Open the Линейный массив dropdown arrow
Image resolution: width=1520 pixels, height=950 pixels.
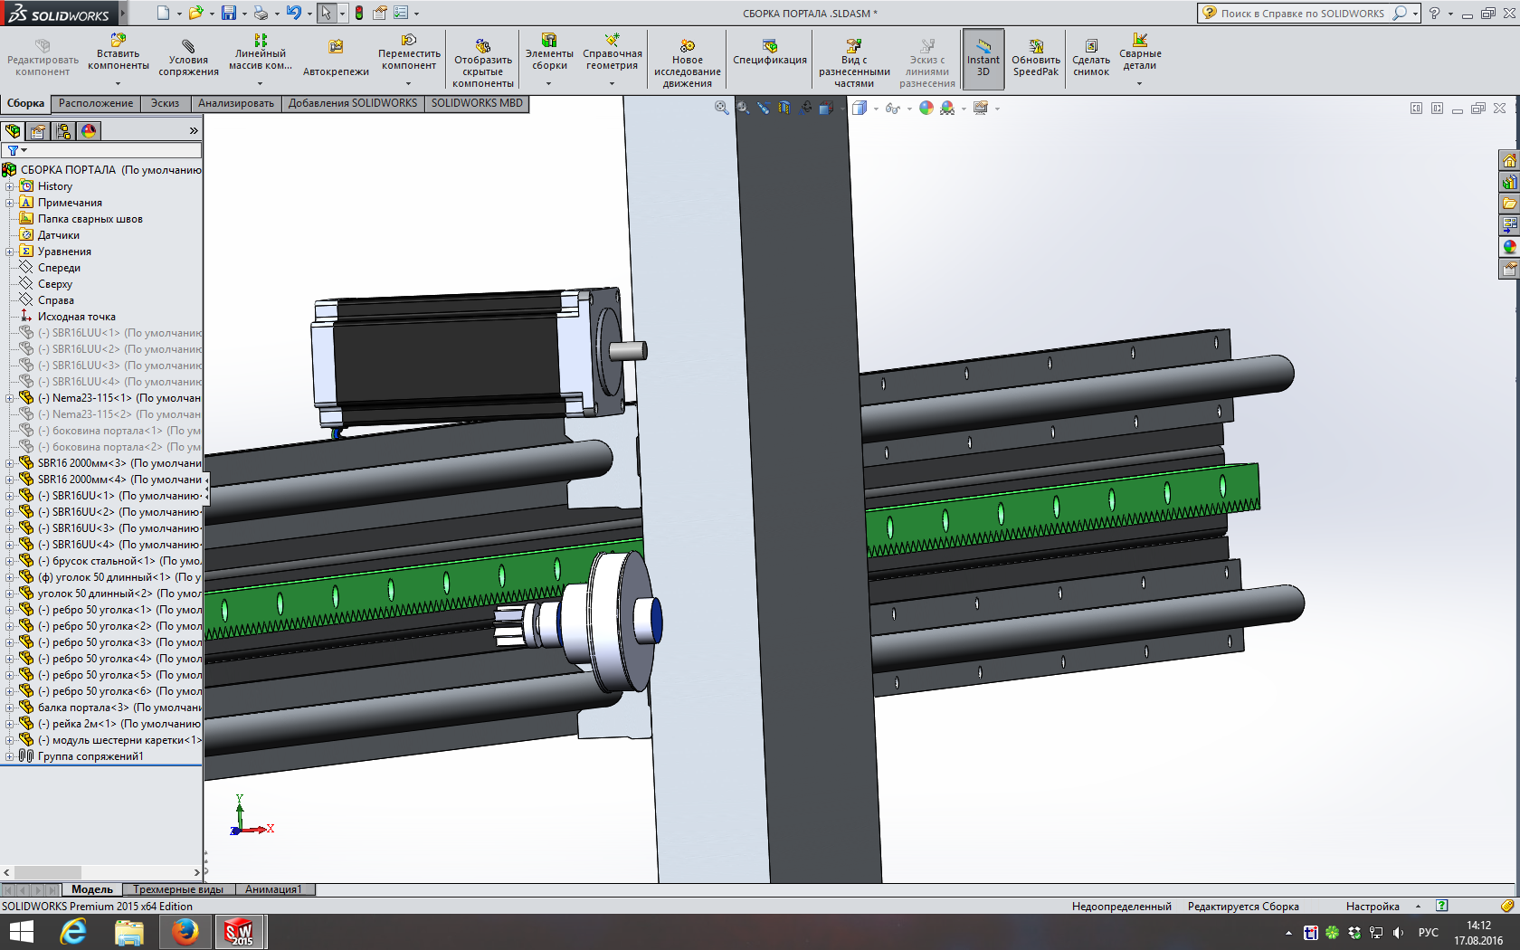(x=260, y=83)
